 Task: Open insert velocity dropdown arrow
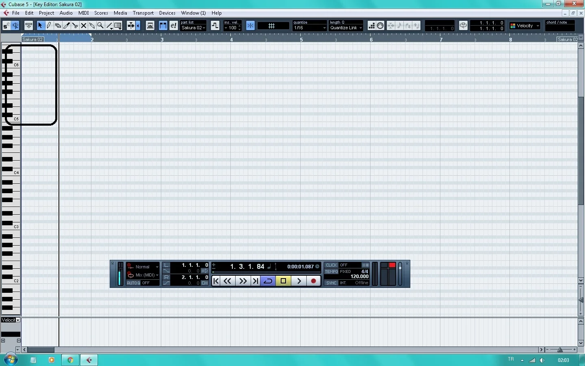(226, 28)
